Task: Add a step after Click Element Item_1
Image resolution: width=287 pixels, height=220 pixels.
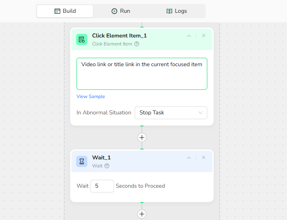Action: coord(142,137)
